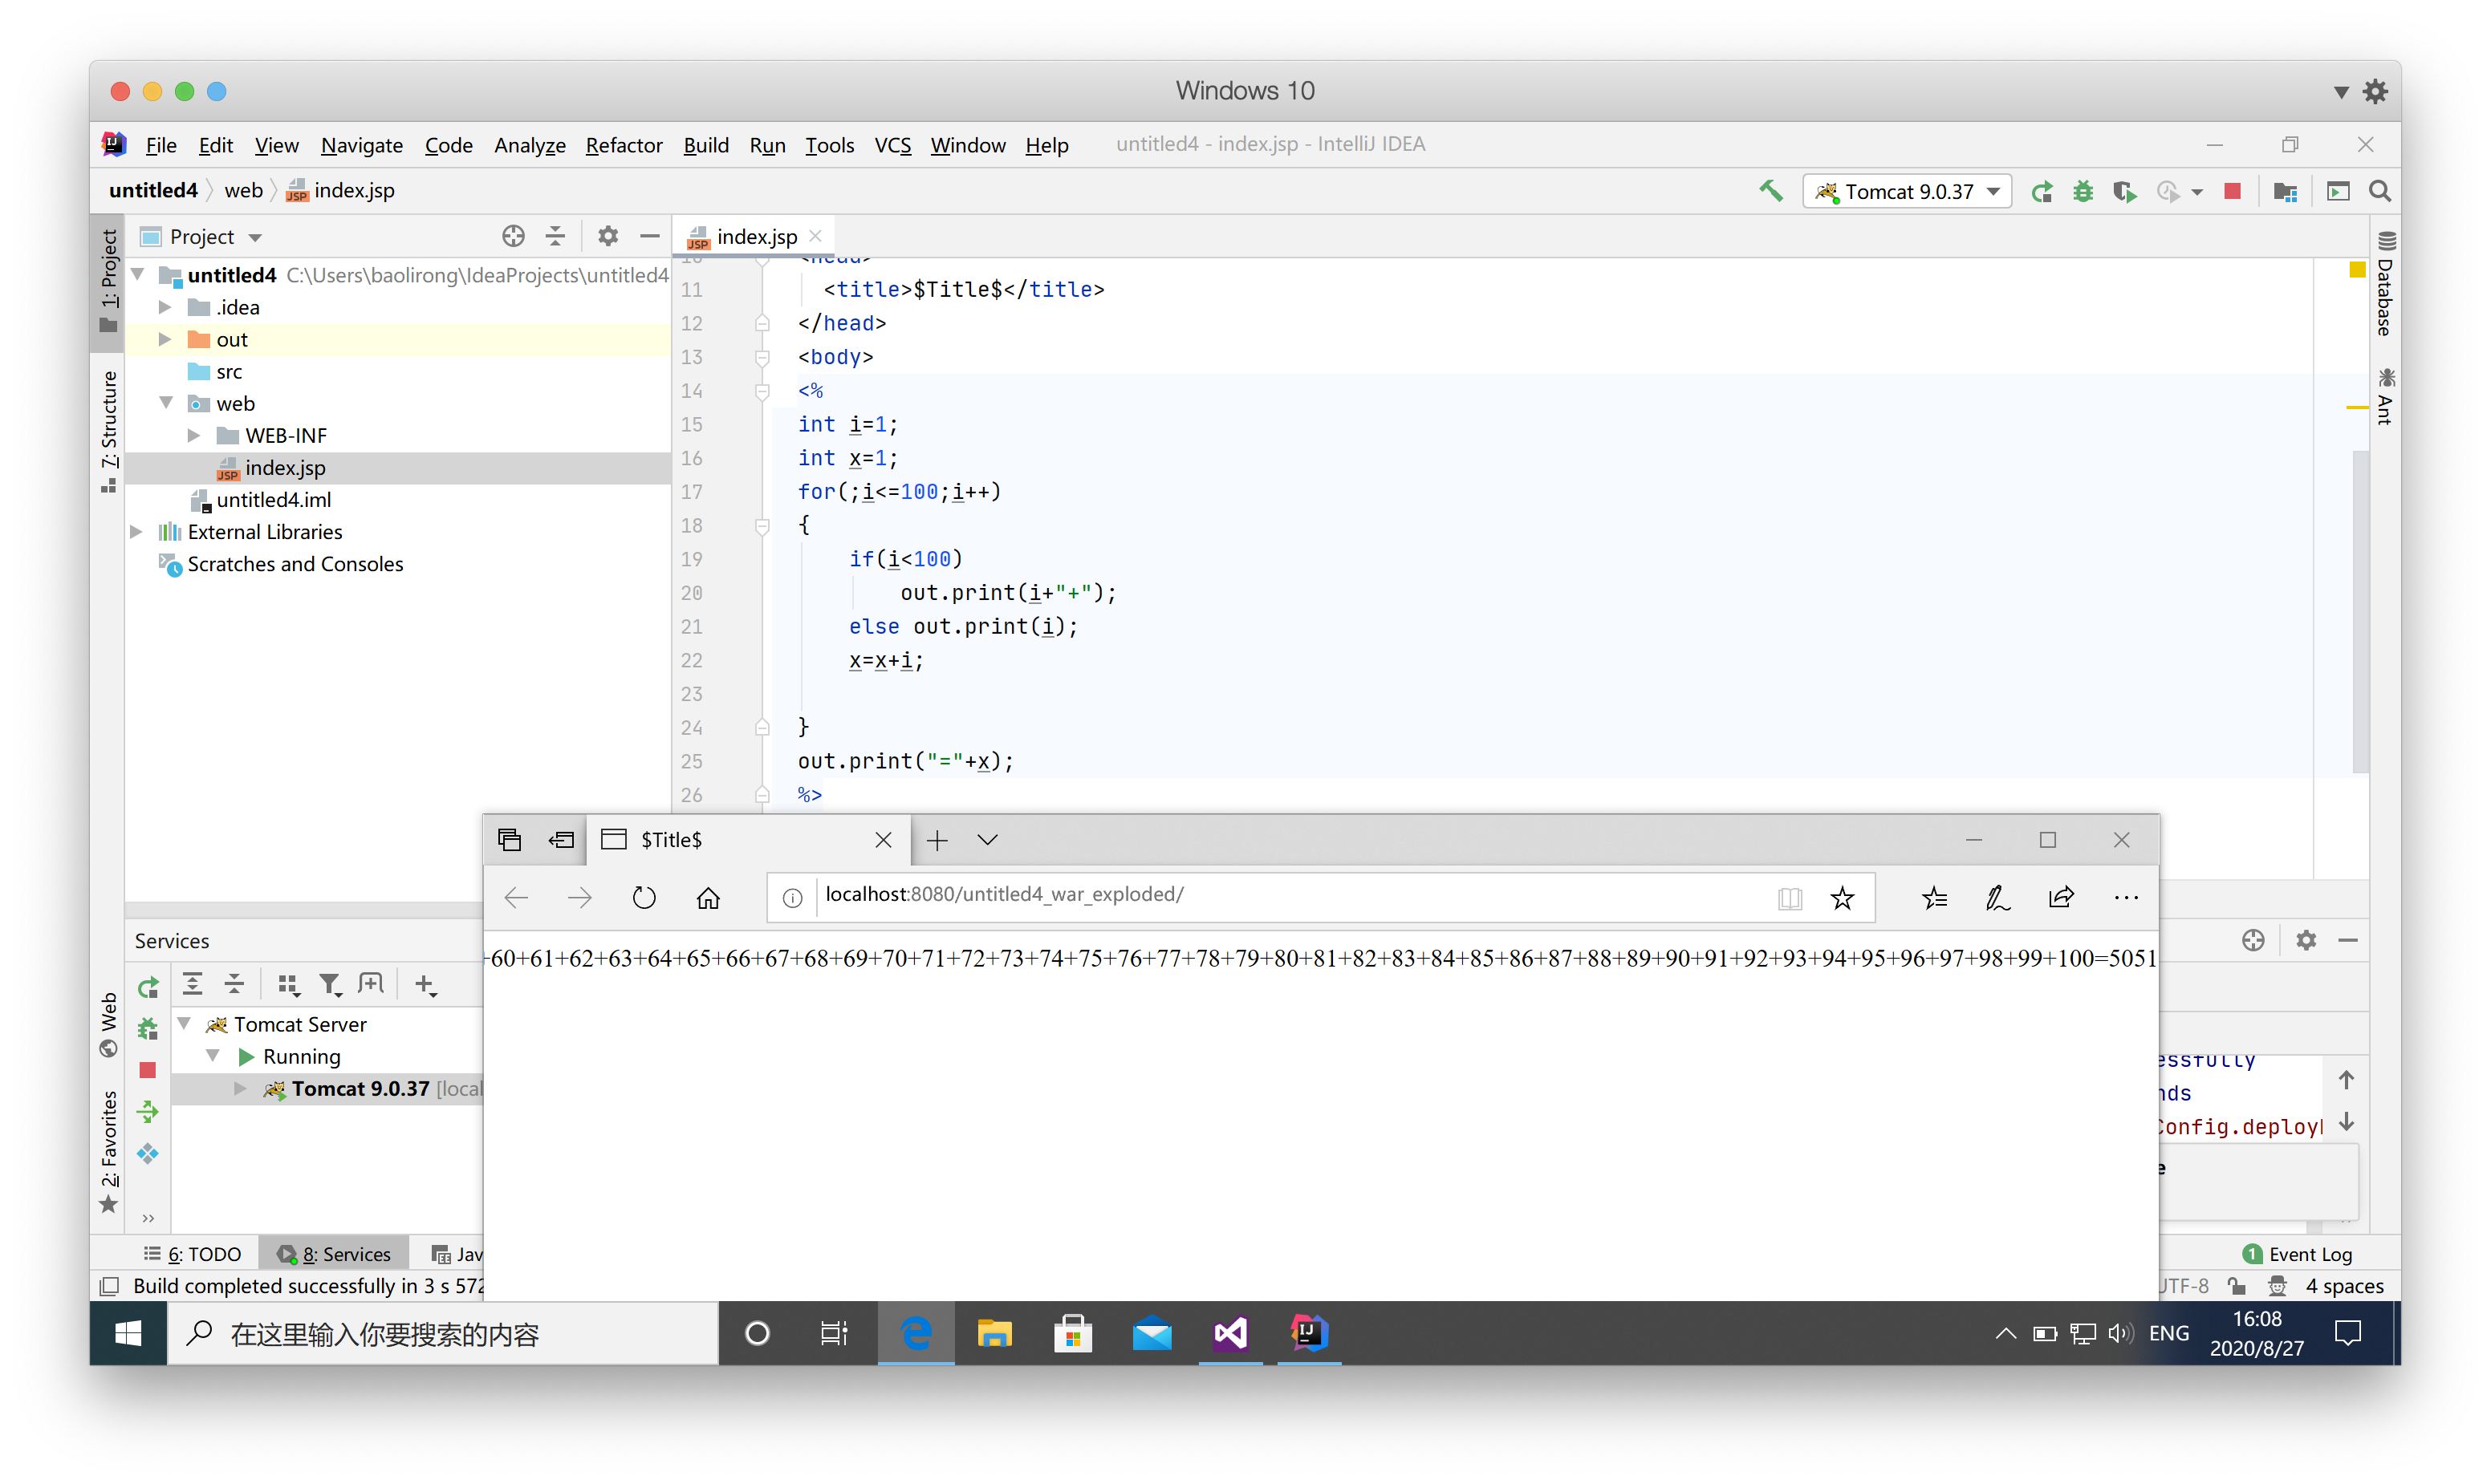Start debugging with the bug icon

point(2083,191)
